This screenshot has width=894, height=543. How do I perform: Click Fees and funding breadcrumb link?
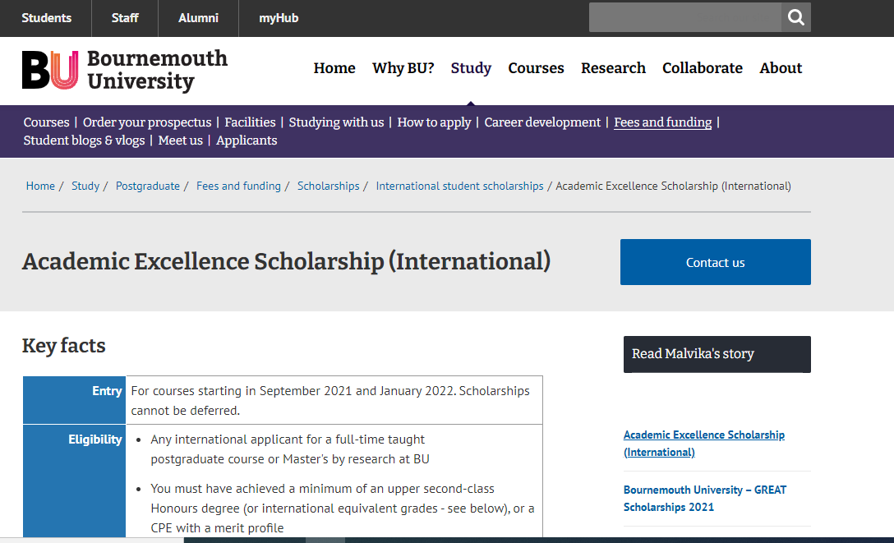click(238, 186)
